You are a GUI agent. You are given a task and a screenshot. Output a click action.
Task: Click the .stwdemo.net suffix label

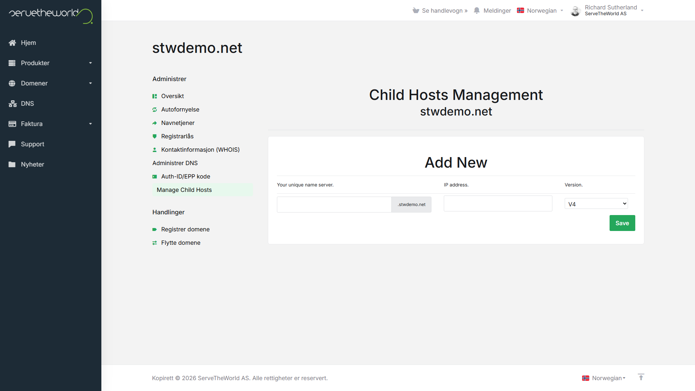point(412,205)
